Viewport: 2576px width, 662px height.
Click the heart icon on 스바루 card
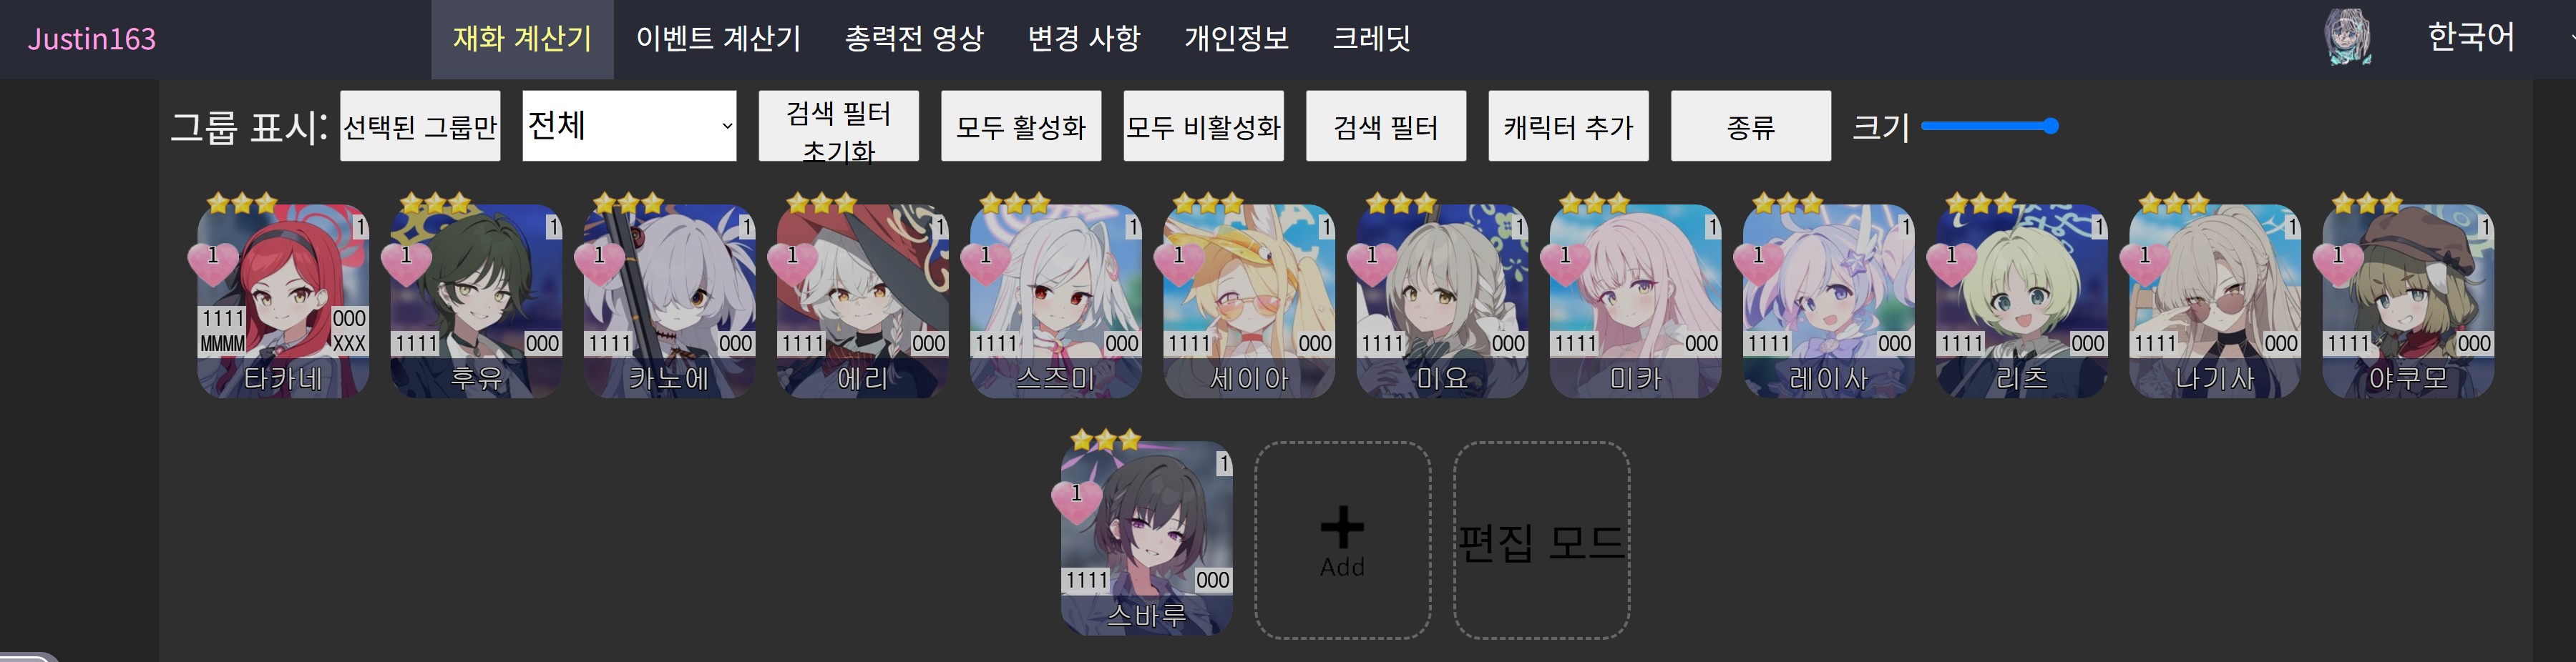(1077, 499)
